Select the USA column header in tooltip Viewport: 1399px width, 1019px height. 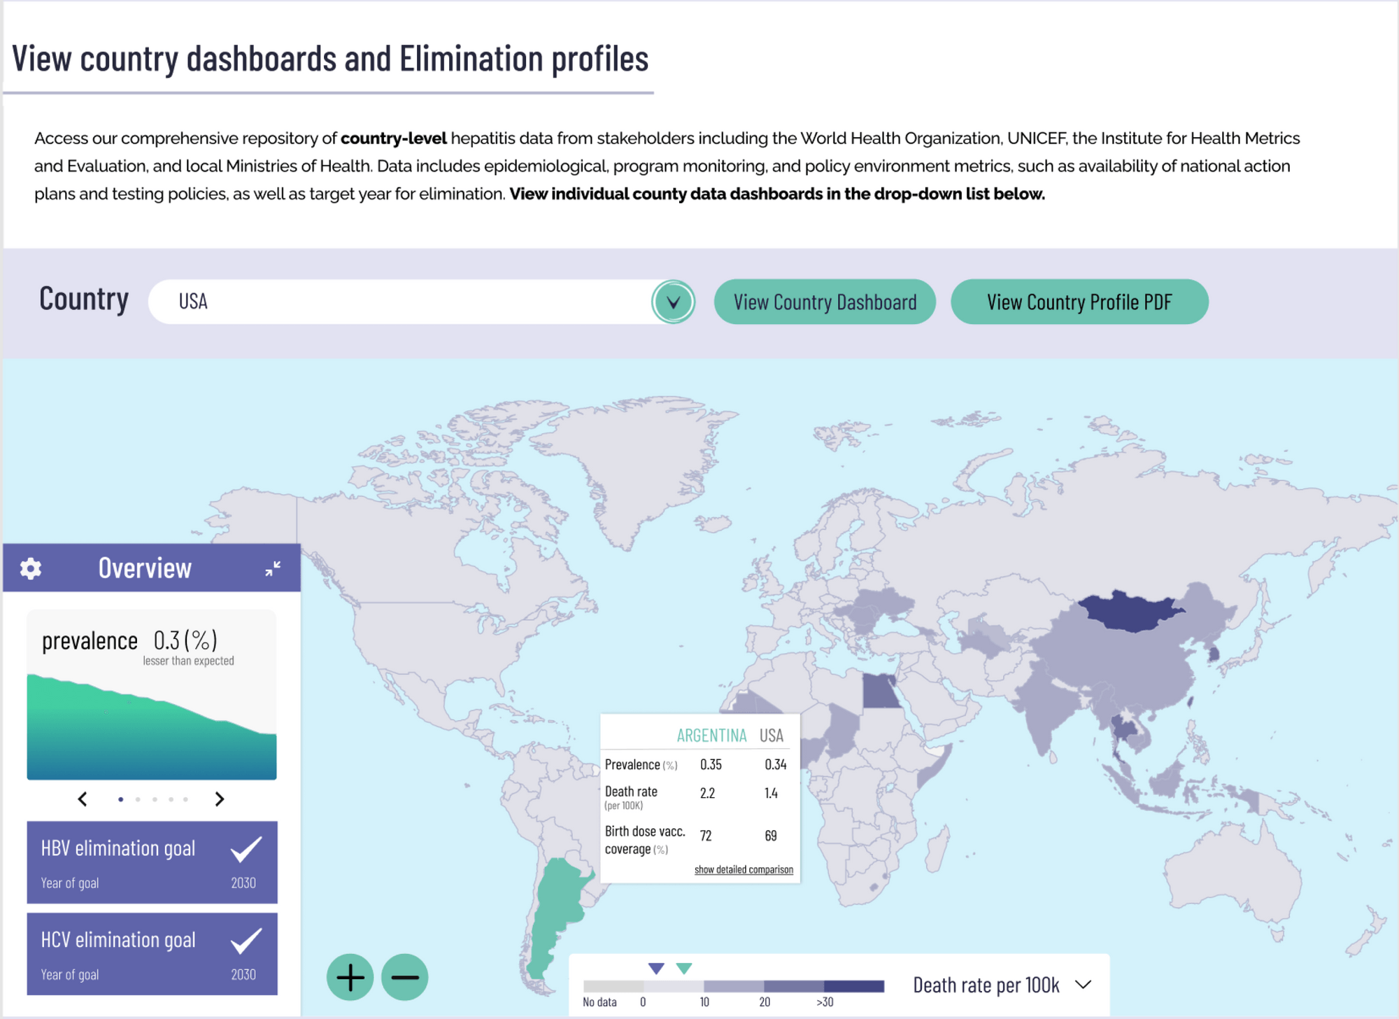coord(772,736)
